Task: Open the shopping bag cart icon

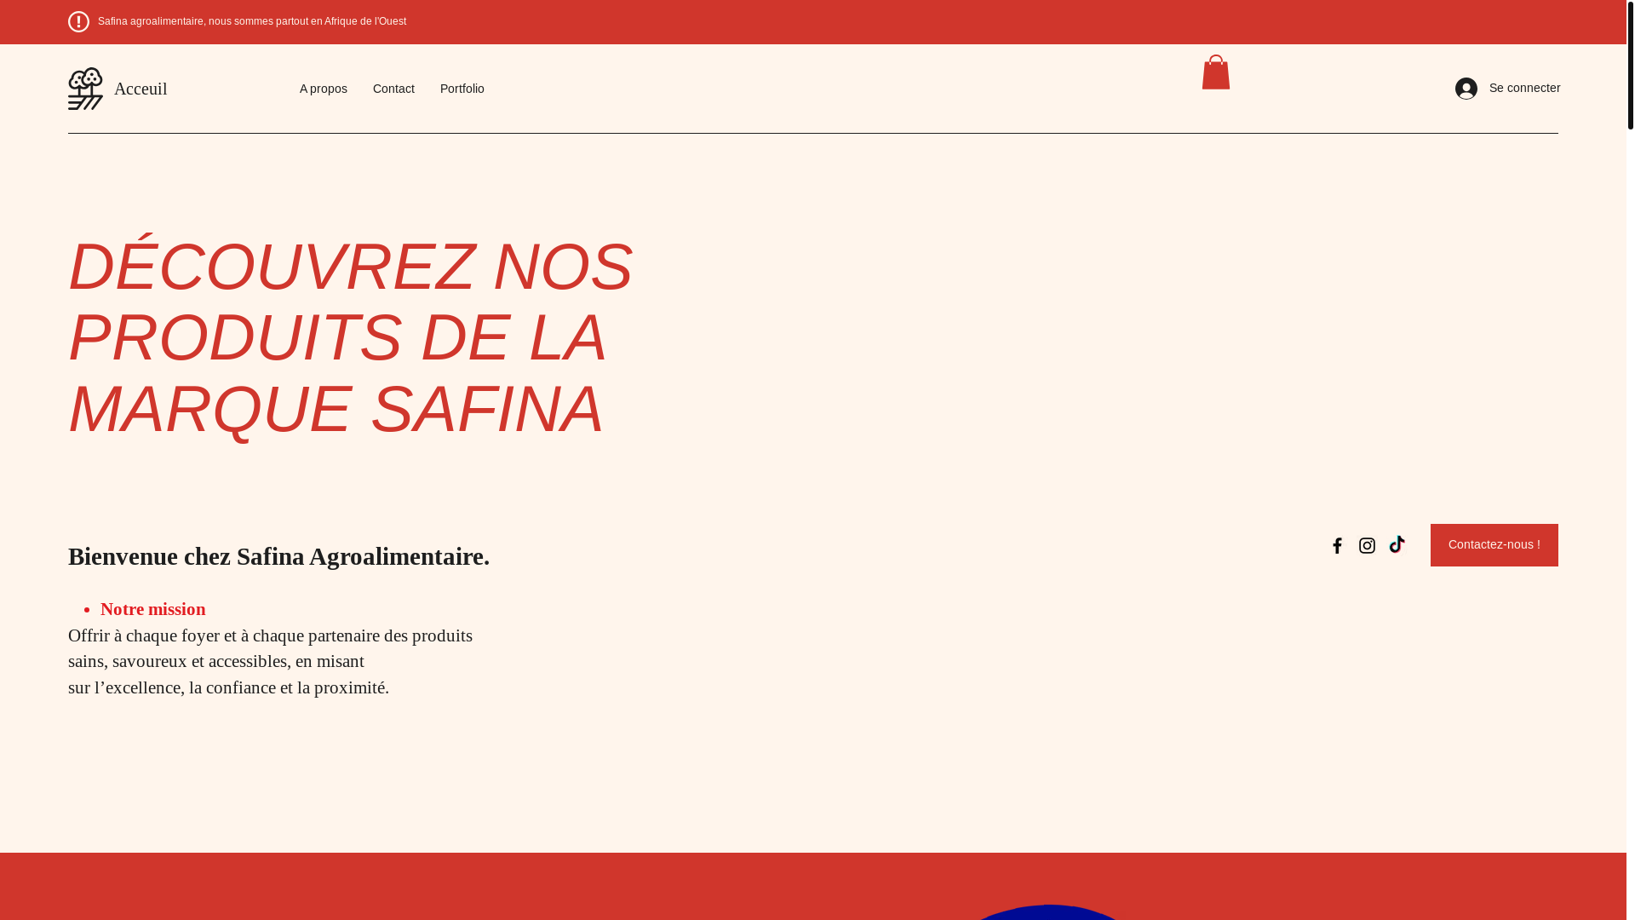Action: [x=1216, y=72]
